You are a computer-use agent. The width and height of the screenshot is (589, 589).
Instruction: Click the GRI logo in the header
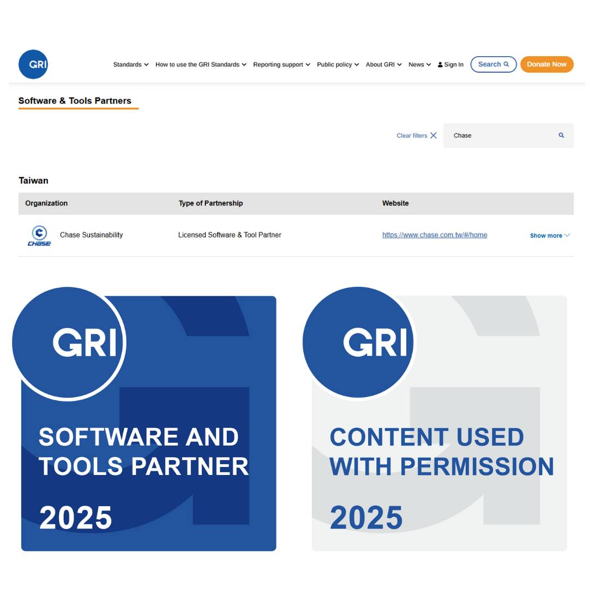tap(33, 64)
